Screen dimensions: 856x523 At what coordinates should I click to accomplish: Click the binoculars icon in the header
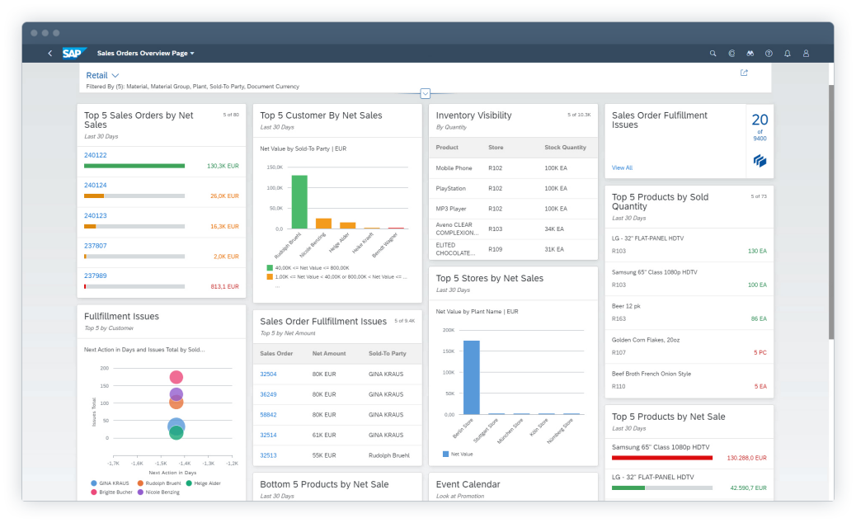coord(750,54)
